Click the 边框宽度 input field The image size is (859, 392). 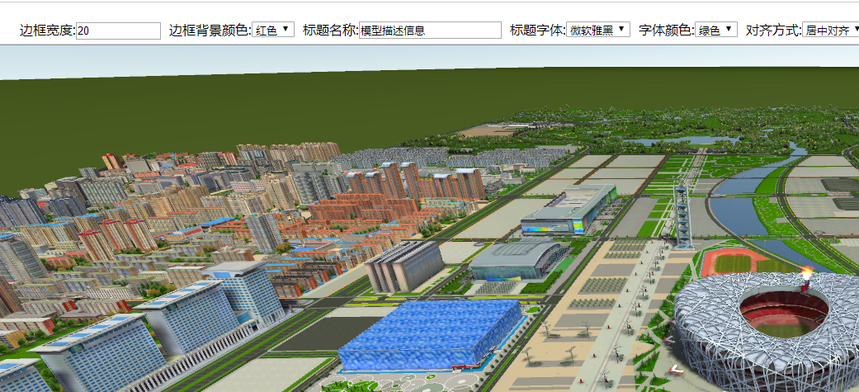click(118, 31)
